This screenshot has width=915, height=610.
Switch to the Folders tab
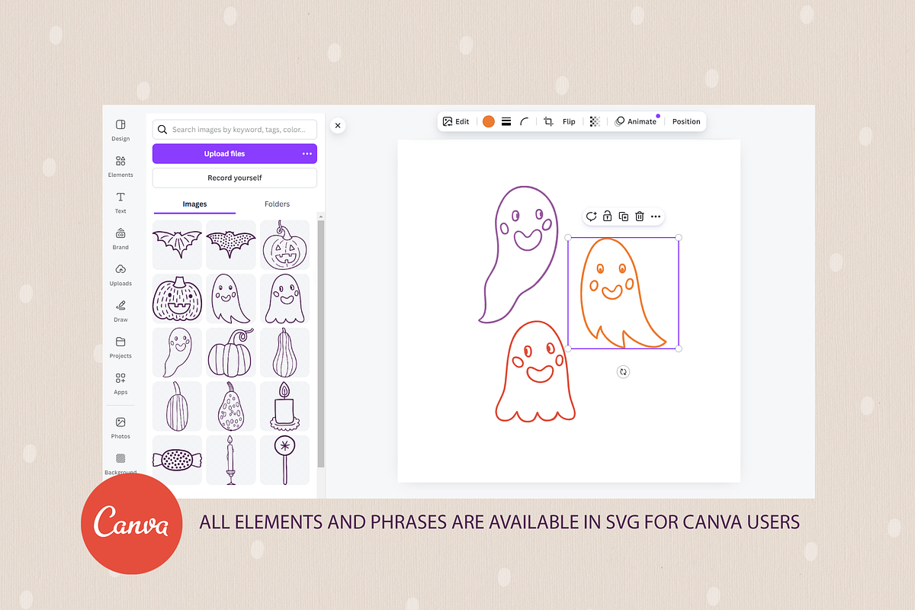277,204
